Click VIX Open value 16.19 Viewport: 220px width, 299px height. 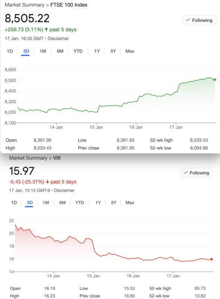50,289
